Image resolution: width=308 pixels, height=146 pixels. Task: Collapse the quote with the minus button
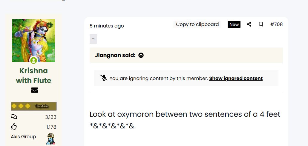pyautogui.click(x=93, y=39)
